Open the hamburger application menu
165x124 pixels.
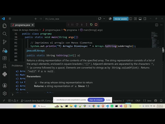[10, 19]
